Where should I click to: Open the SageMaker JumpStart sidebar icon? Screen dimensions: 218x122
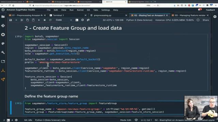click(3, 70)
